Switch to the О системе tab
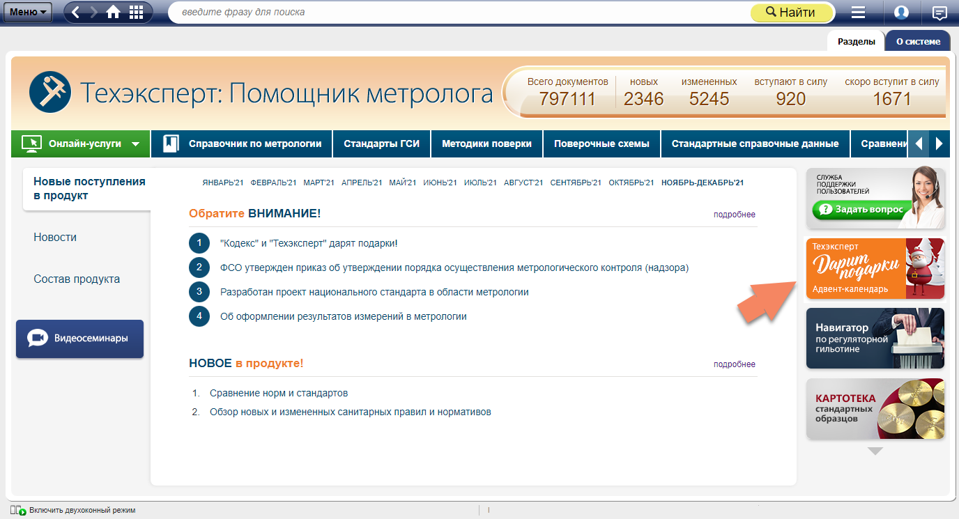 (x=918, y=41)
